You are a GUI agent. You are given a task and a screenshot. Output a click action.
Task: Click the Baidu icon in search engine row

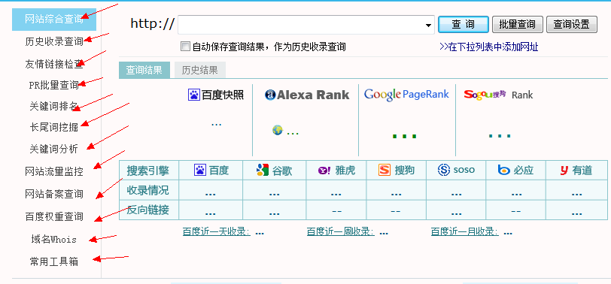point(200,170)
